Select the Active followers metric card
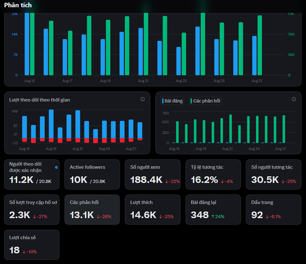Image resolution: width=306 pixels, height=264 pixels. coord(92,175)
